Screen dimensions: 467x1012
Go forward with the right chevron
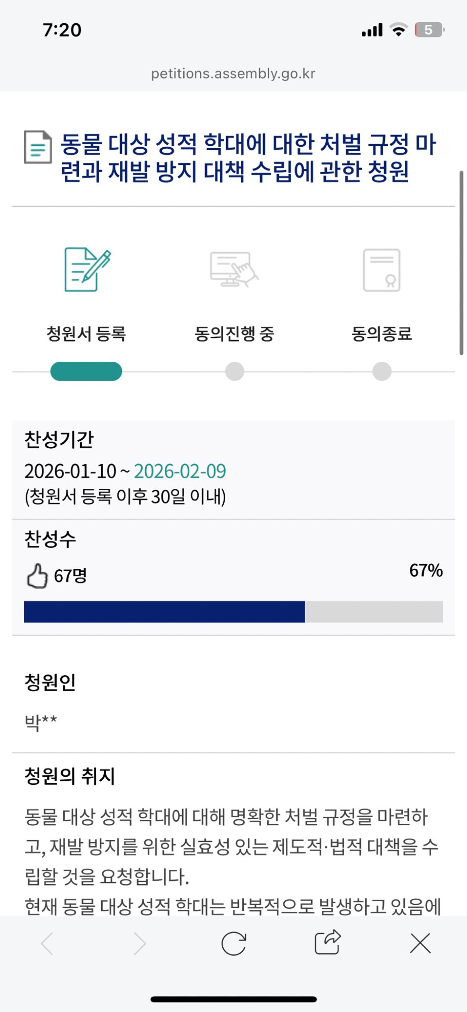[x=140, y=944]
